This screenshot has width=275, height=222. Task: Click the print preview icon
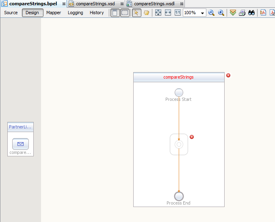[242, 13]
